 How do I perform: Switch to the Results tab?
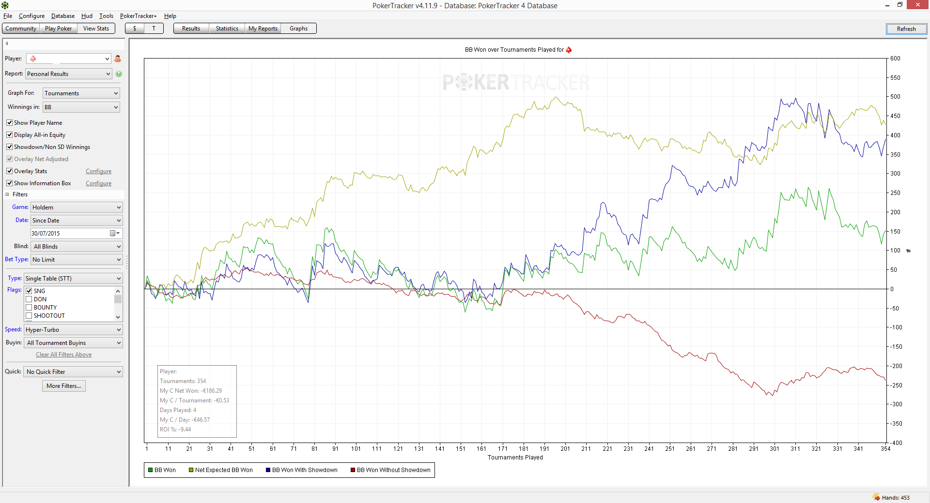[191, 29]
